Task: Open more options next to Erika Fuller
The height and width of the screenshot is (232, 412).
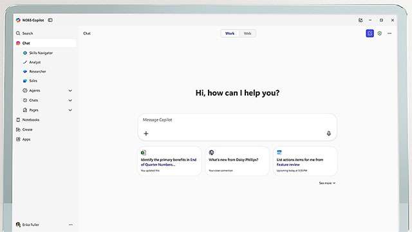Action: pos(71,225)
